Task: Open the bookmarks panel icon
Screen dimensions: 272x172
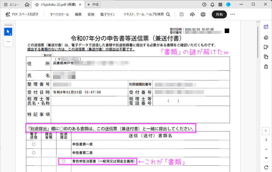Action: coord(266,47)
